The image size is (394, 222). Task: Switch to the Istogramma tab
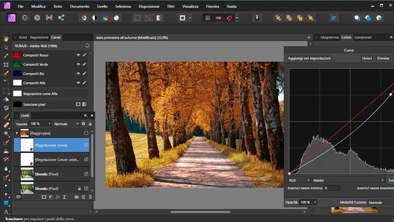click(x=329, y=37)
